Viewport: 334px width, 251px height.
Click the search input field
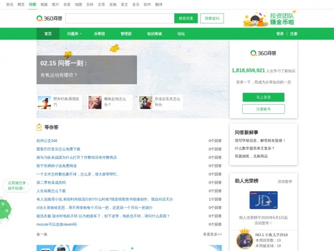[x=120, y=18]
